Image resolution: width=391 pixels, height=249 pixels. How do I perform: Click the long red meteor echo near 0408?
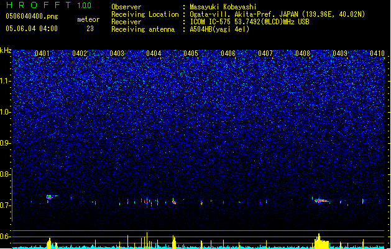pos(320,200)
